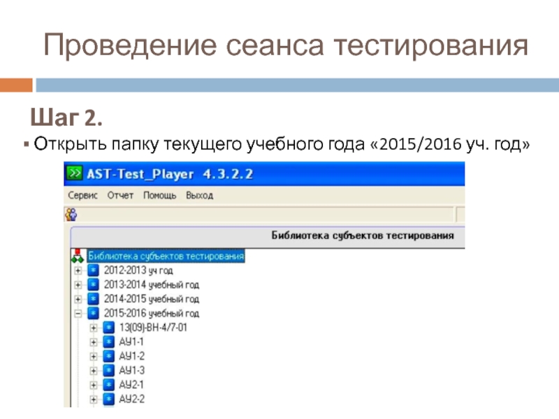Select group АУ1-2 label
The image size is (559, 419).
click(132, 356)
